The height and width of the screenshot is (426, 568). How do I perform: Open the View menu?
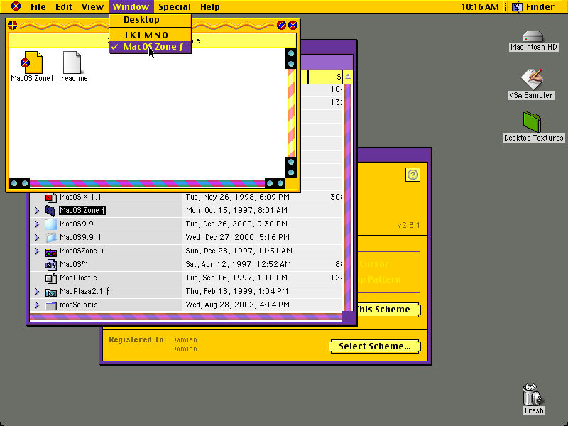(92, 6)
